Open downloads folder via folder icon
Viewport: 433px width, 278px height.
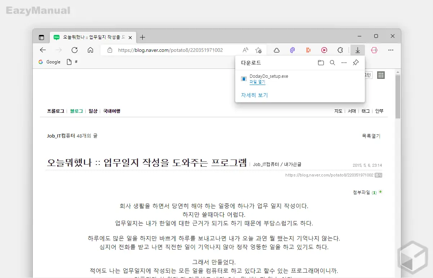point(321,62)
